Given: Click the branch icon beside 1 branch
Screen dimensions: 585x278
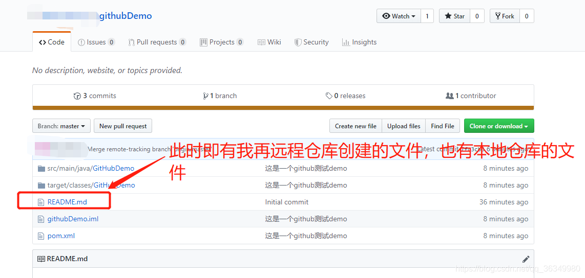Looking at the screenshot, I should (x=205, y=96).
